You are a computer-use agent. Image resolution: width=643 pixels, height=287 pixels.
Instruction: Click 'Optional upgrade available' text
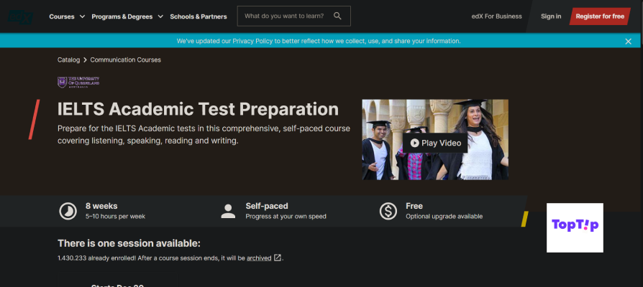click(x=444, y=216)
